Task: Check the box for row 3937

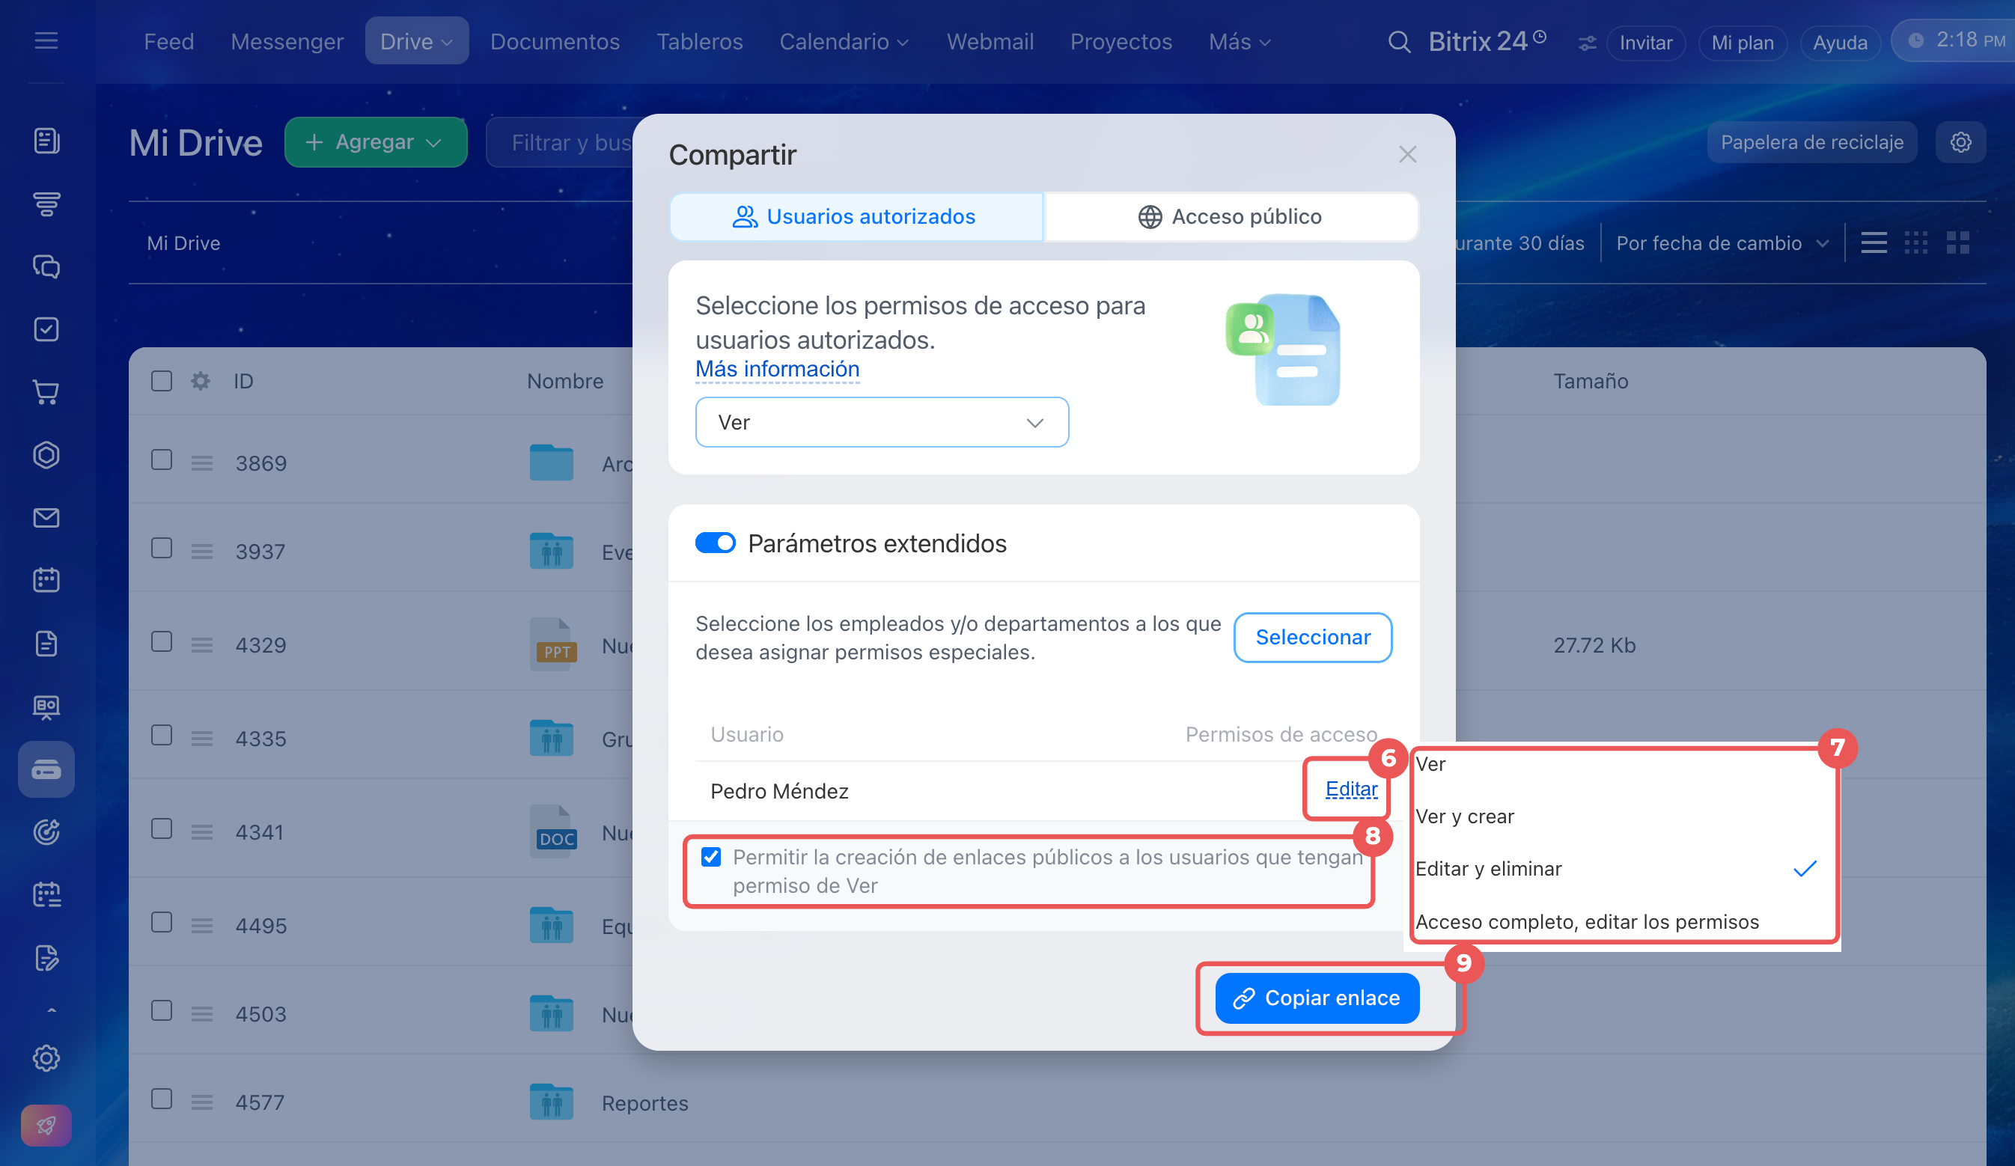Action: coord(162,548)
